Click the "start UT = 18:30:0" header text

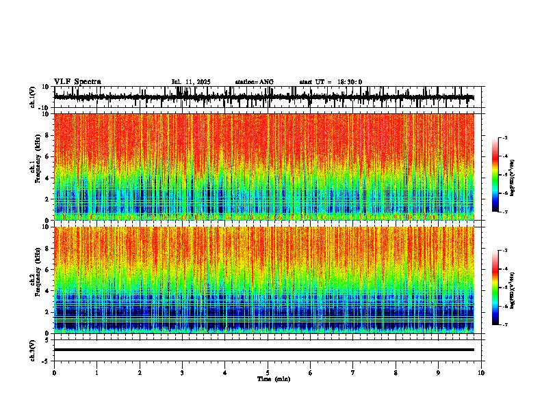pos(331,82)
